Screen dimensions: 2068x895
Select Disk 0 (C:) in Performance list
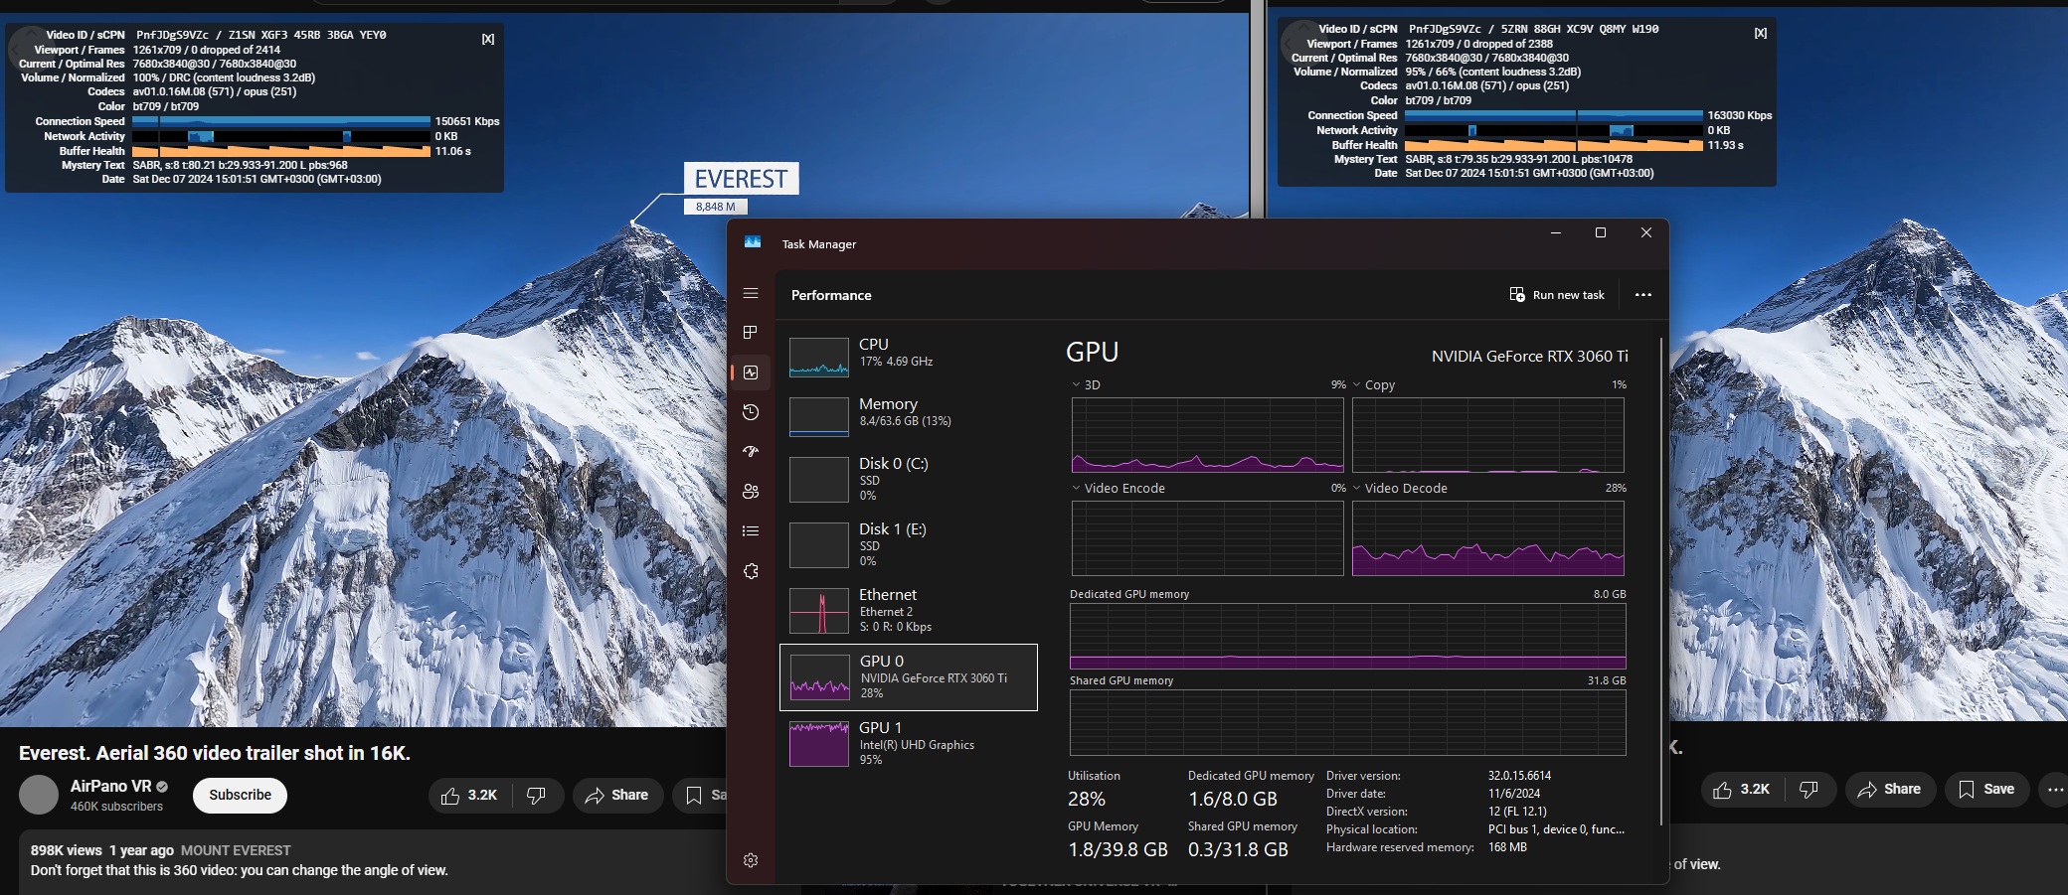point(909,479)
